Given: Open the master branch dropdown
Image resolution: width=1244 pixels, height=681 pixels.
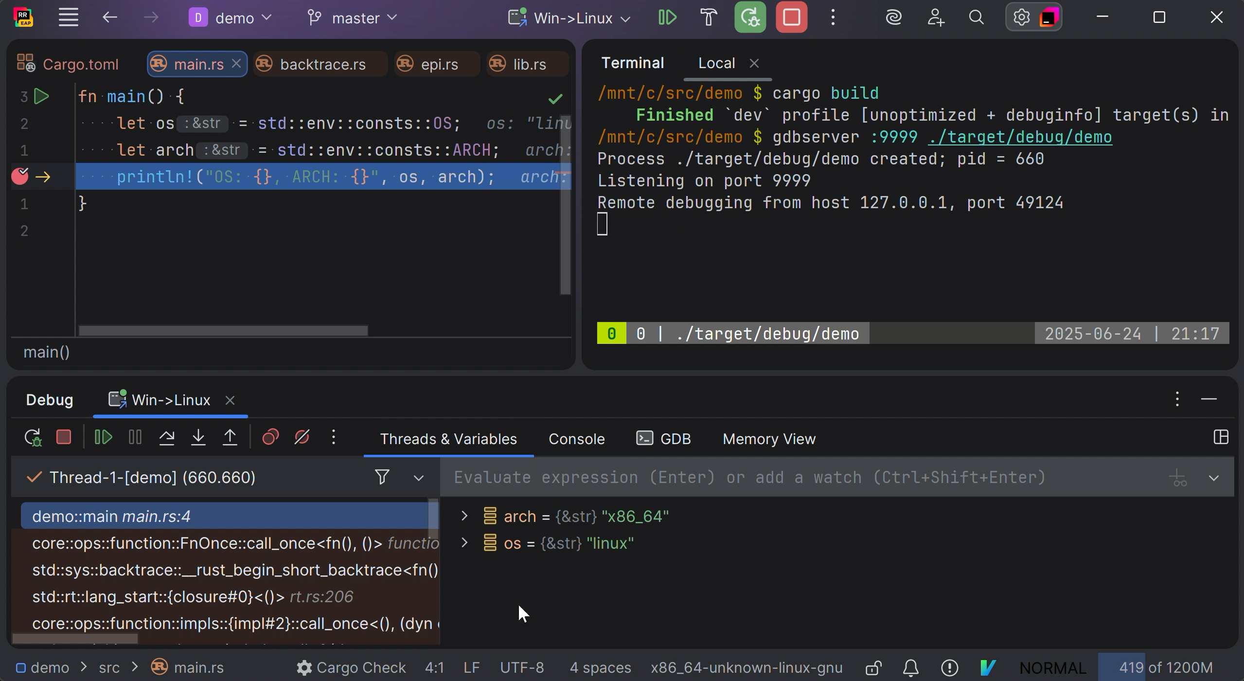Looking at the screenshot, I should 352,18.
